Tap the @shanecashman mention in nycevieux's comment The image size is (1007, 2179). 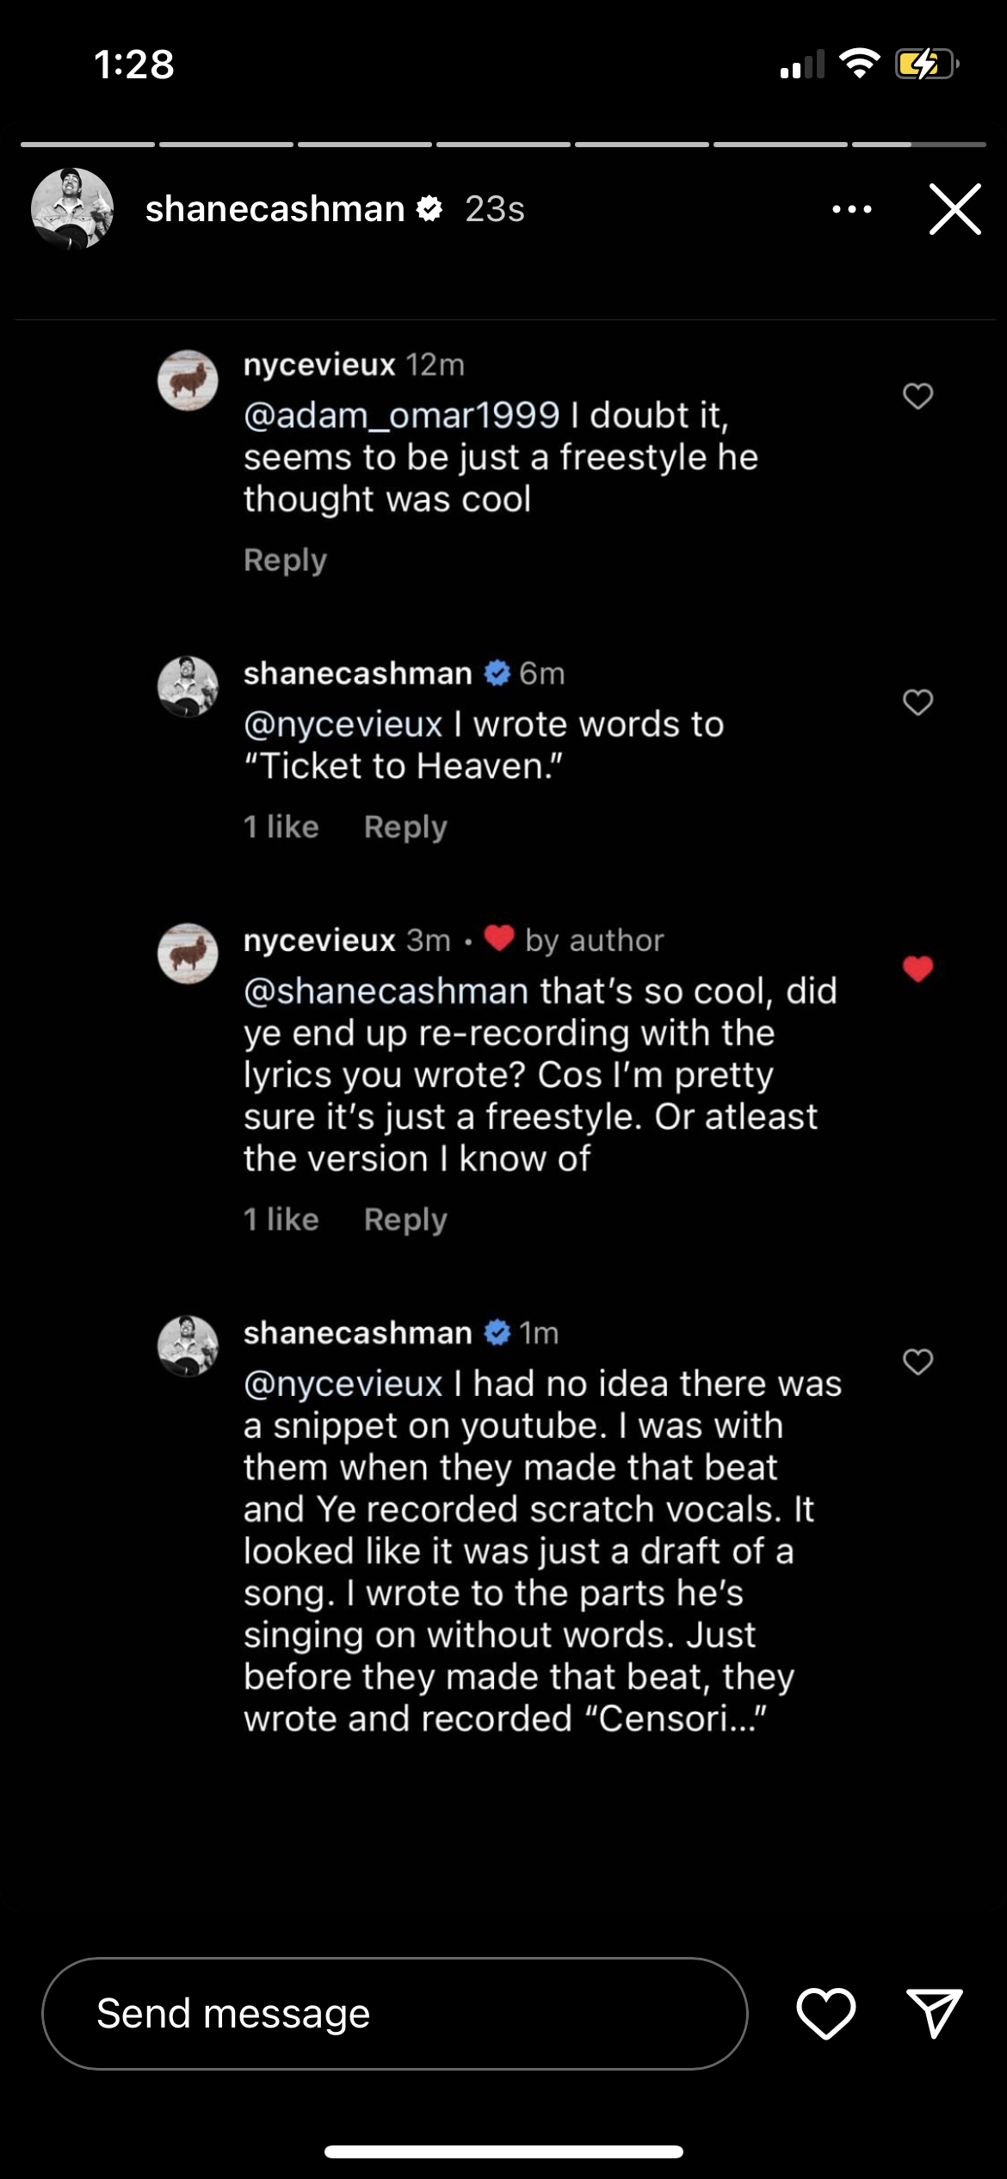point(386,991)
